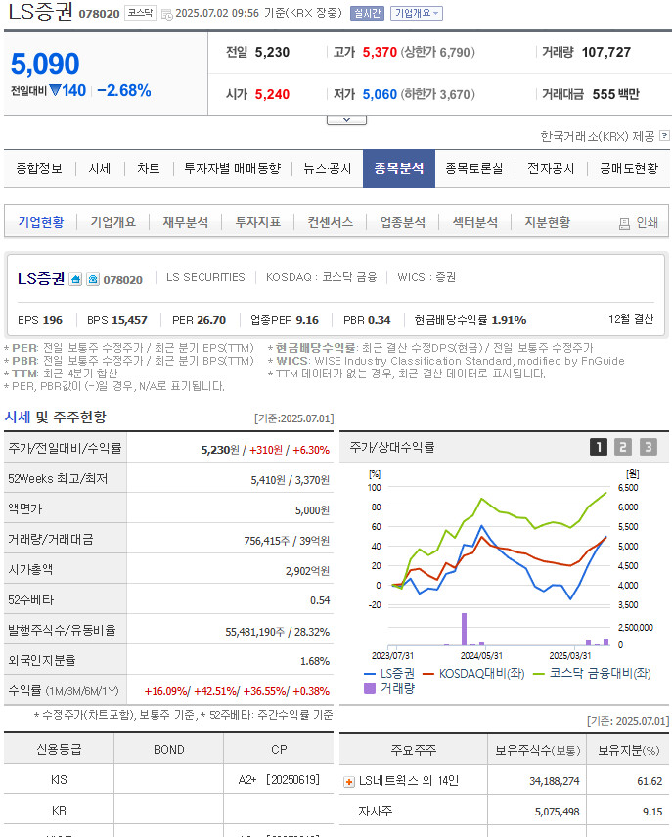Click the question mark icon beside 한국거래소(KRX) 제공
The height and width of the screenshot is (837, 672).
click(x=664, y=136)
